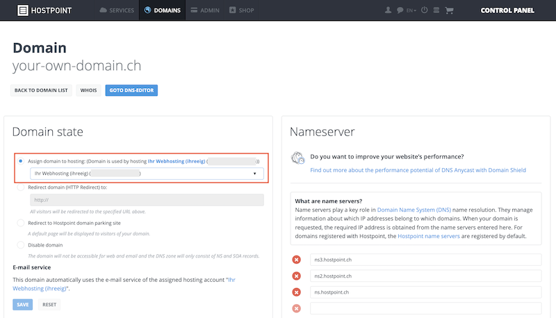Open the Admin menu
This screenshot has width=556, height=318.
click(x=205, y=10)
